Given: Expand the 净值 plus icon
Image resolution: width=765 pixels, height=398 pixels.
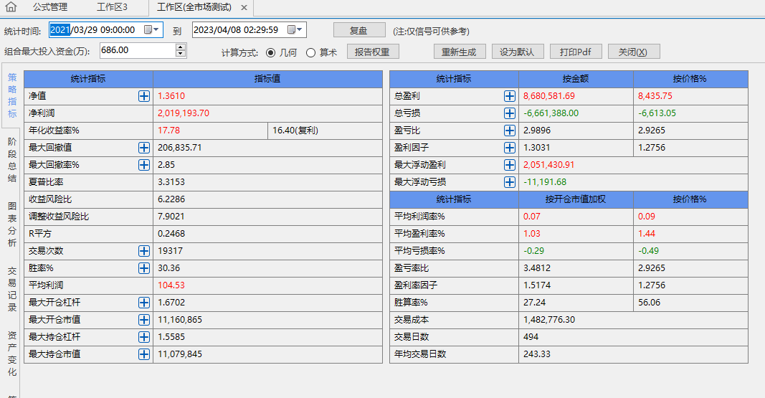Looking at the screenshot, I should (144, 96).
